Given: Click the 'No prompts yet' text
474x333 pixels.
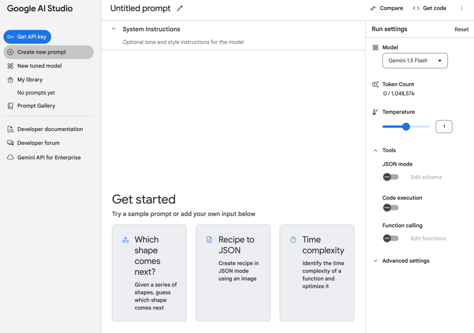Looking at the screenshot, I should coord(36,93).
